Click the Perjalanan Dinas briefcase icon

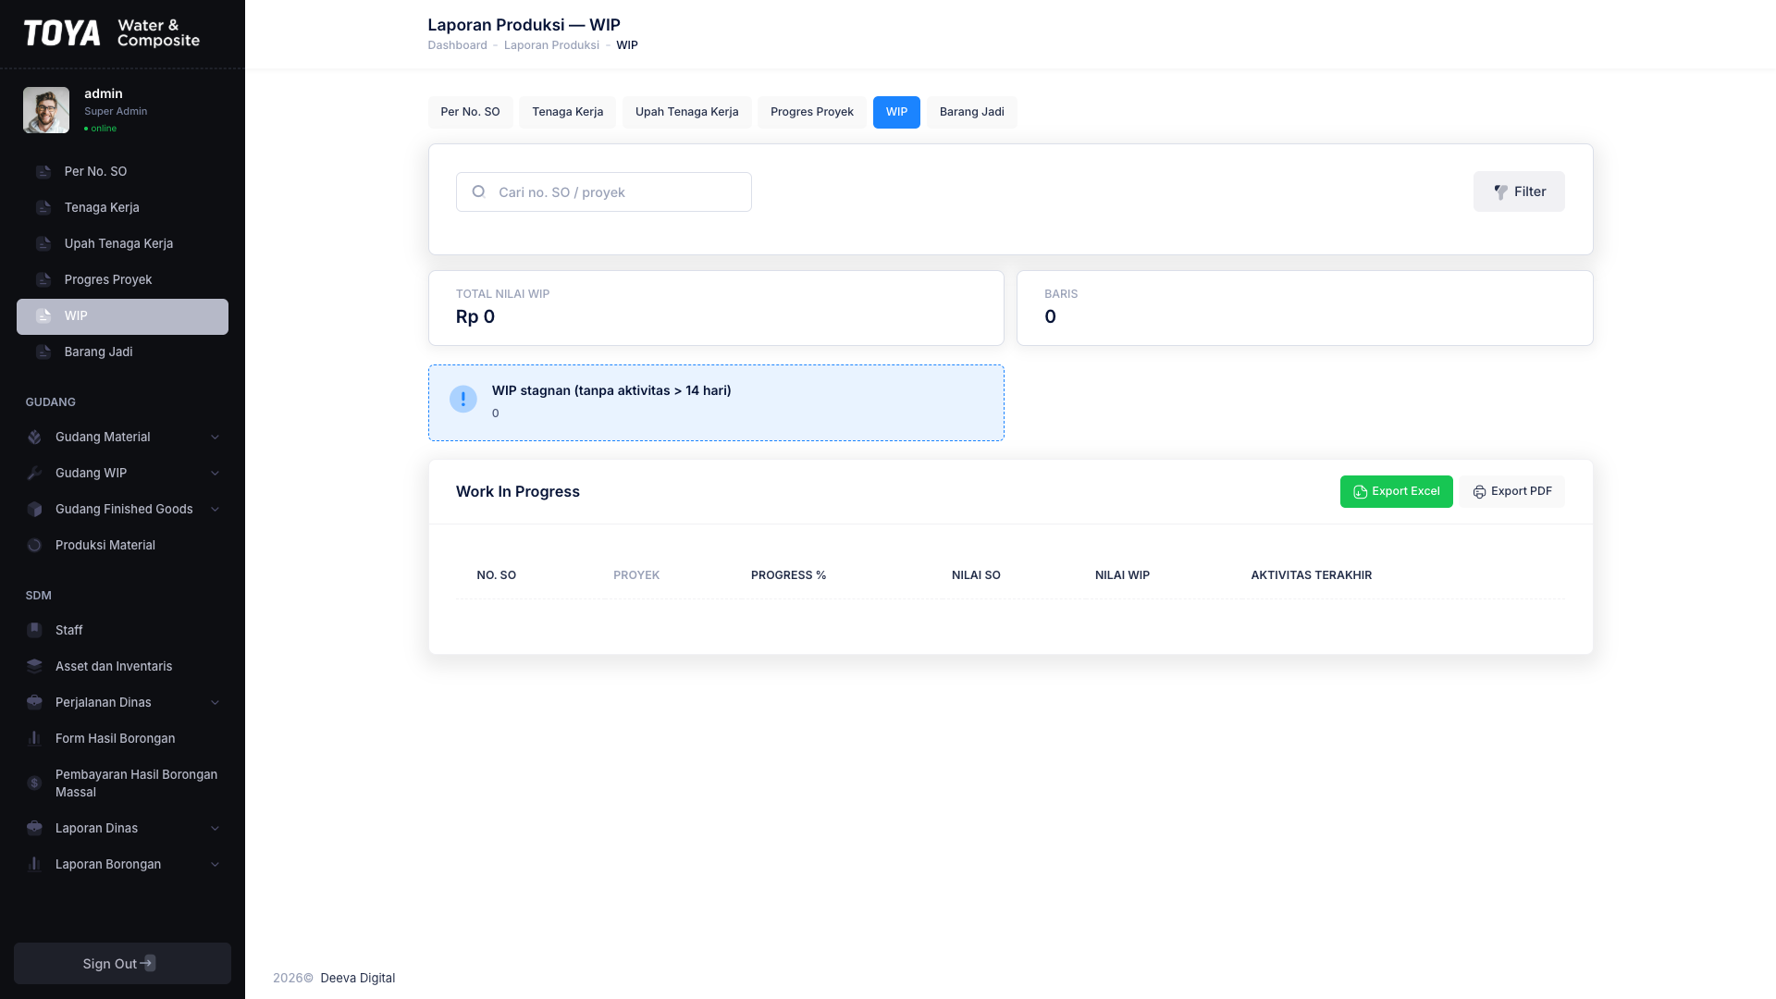[x=34, y=703]
